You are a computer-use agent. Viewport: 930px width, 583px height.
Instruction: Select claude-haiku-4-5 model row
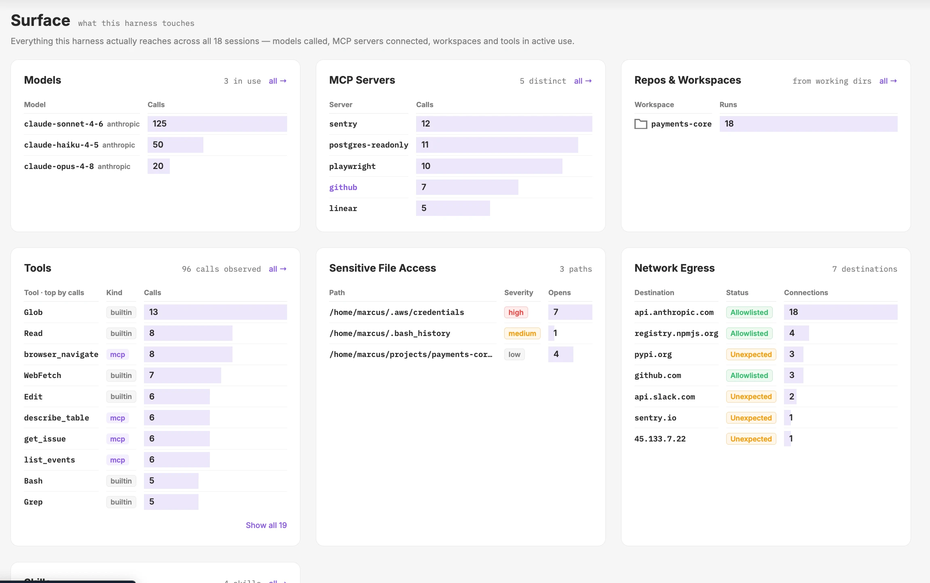[155, 145]
